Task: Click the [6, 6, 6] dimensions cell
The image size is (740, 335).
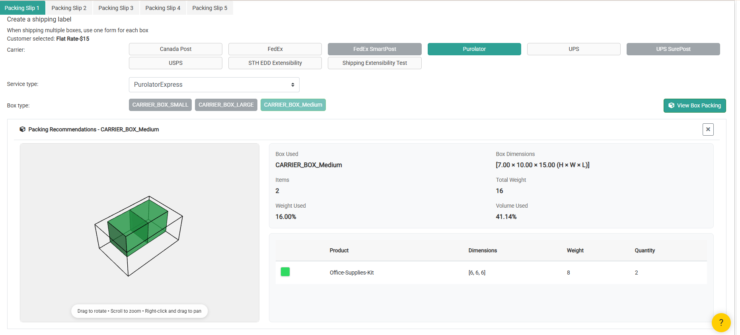Action: [x=477, y=273]
